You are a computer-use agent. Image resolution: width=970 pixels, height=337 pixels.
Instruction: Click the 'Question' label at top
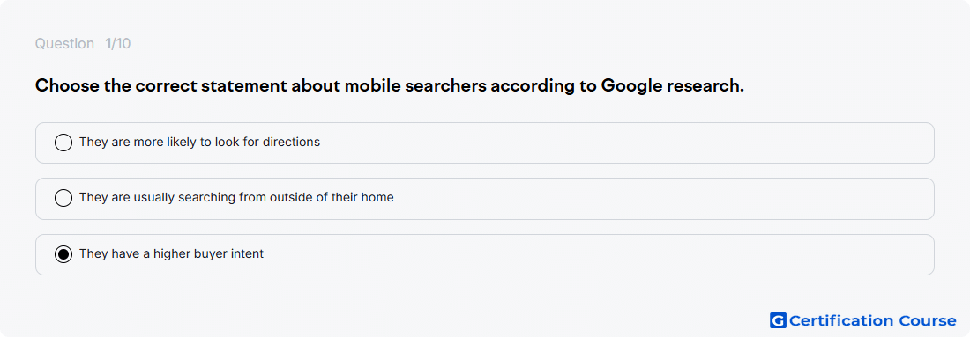(64, 44)
